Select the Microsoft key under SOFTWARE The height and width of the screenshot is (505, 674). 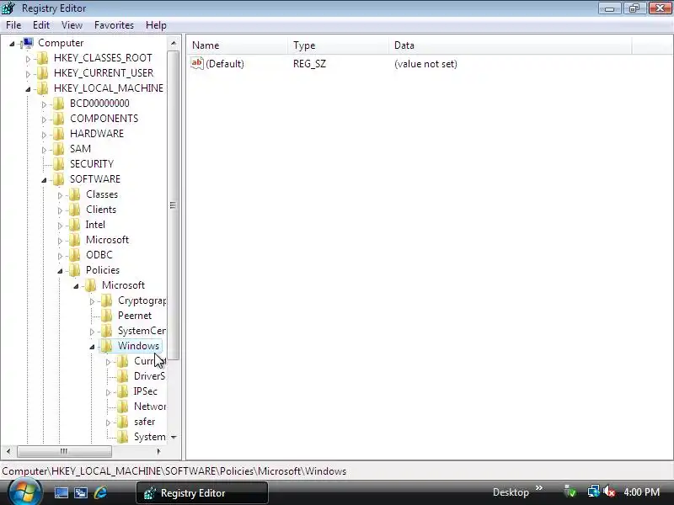click(107, 240)
